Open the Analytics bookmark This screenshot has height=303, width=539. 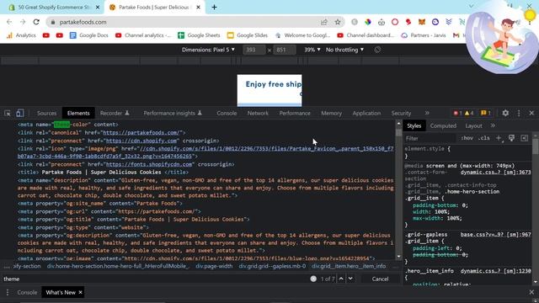21,35
